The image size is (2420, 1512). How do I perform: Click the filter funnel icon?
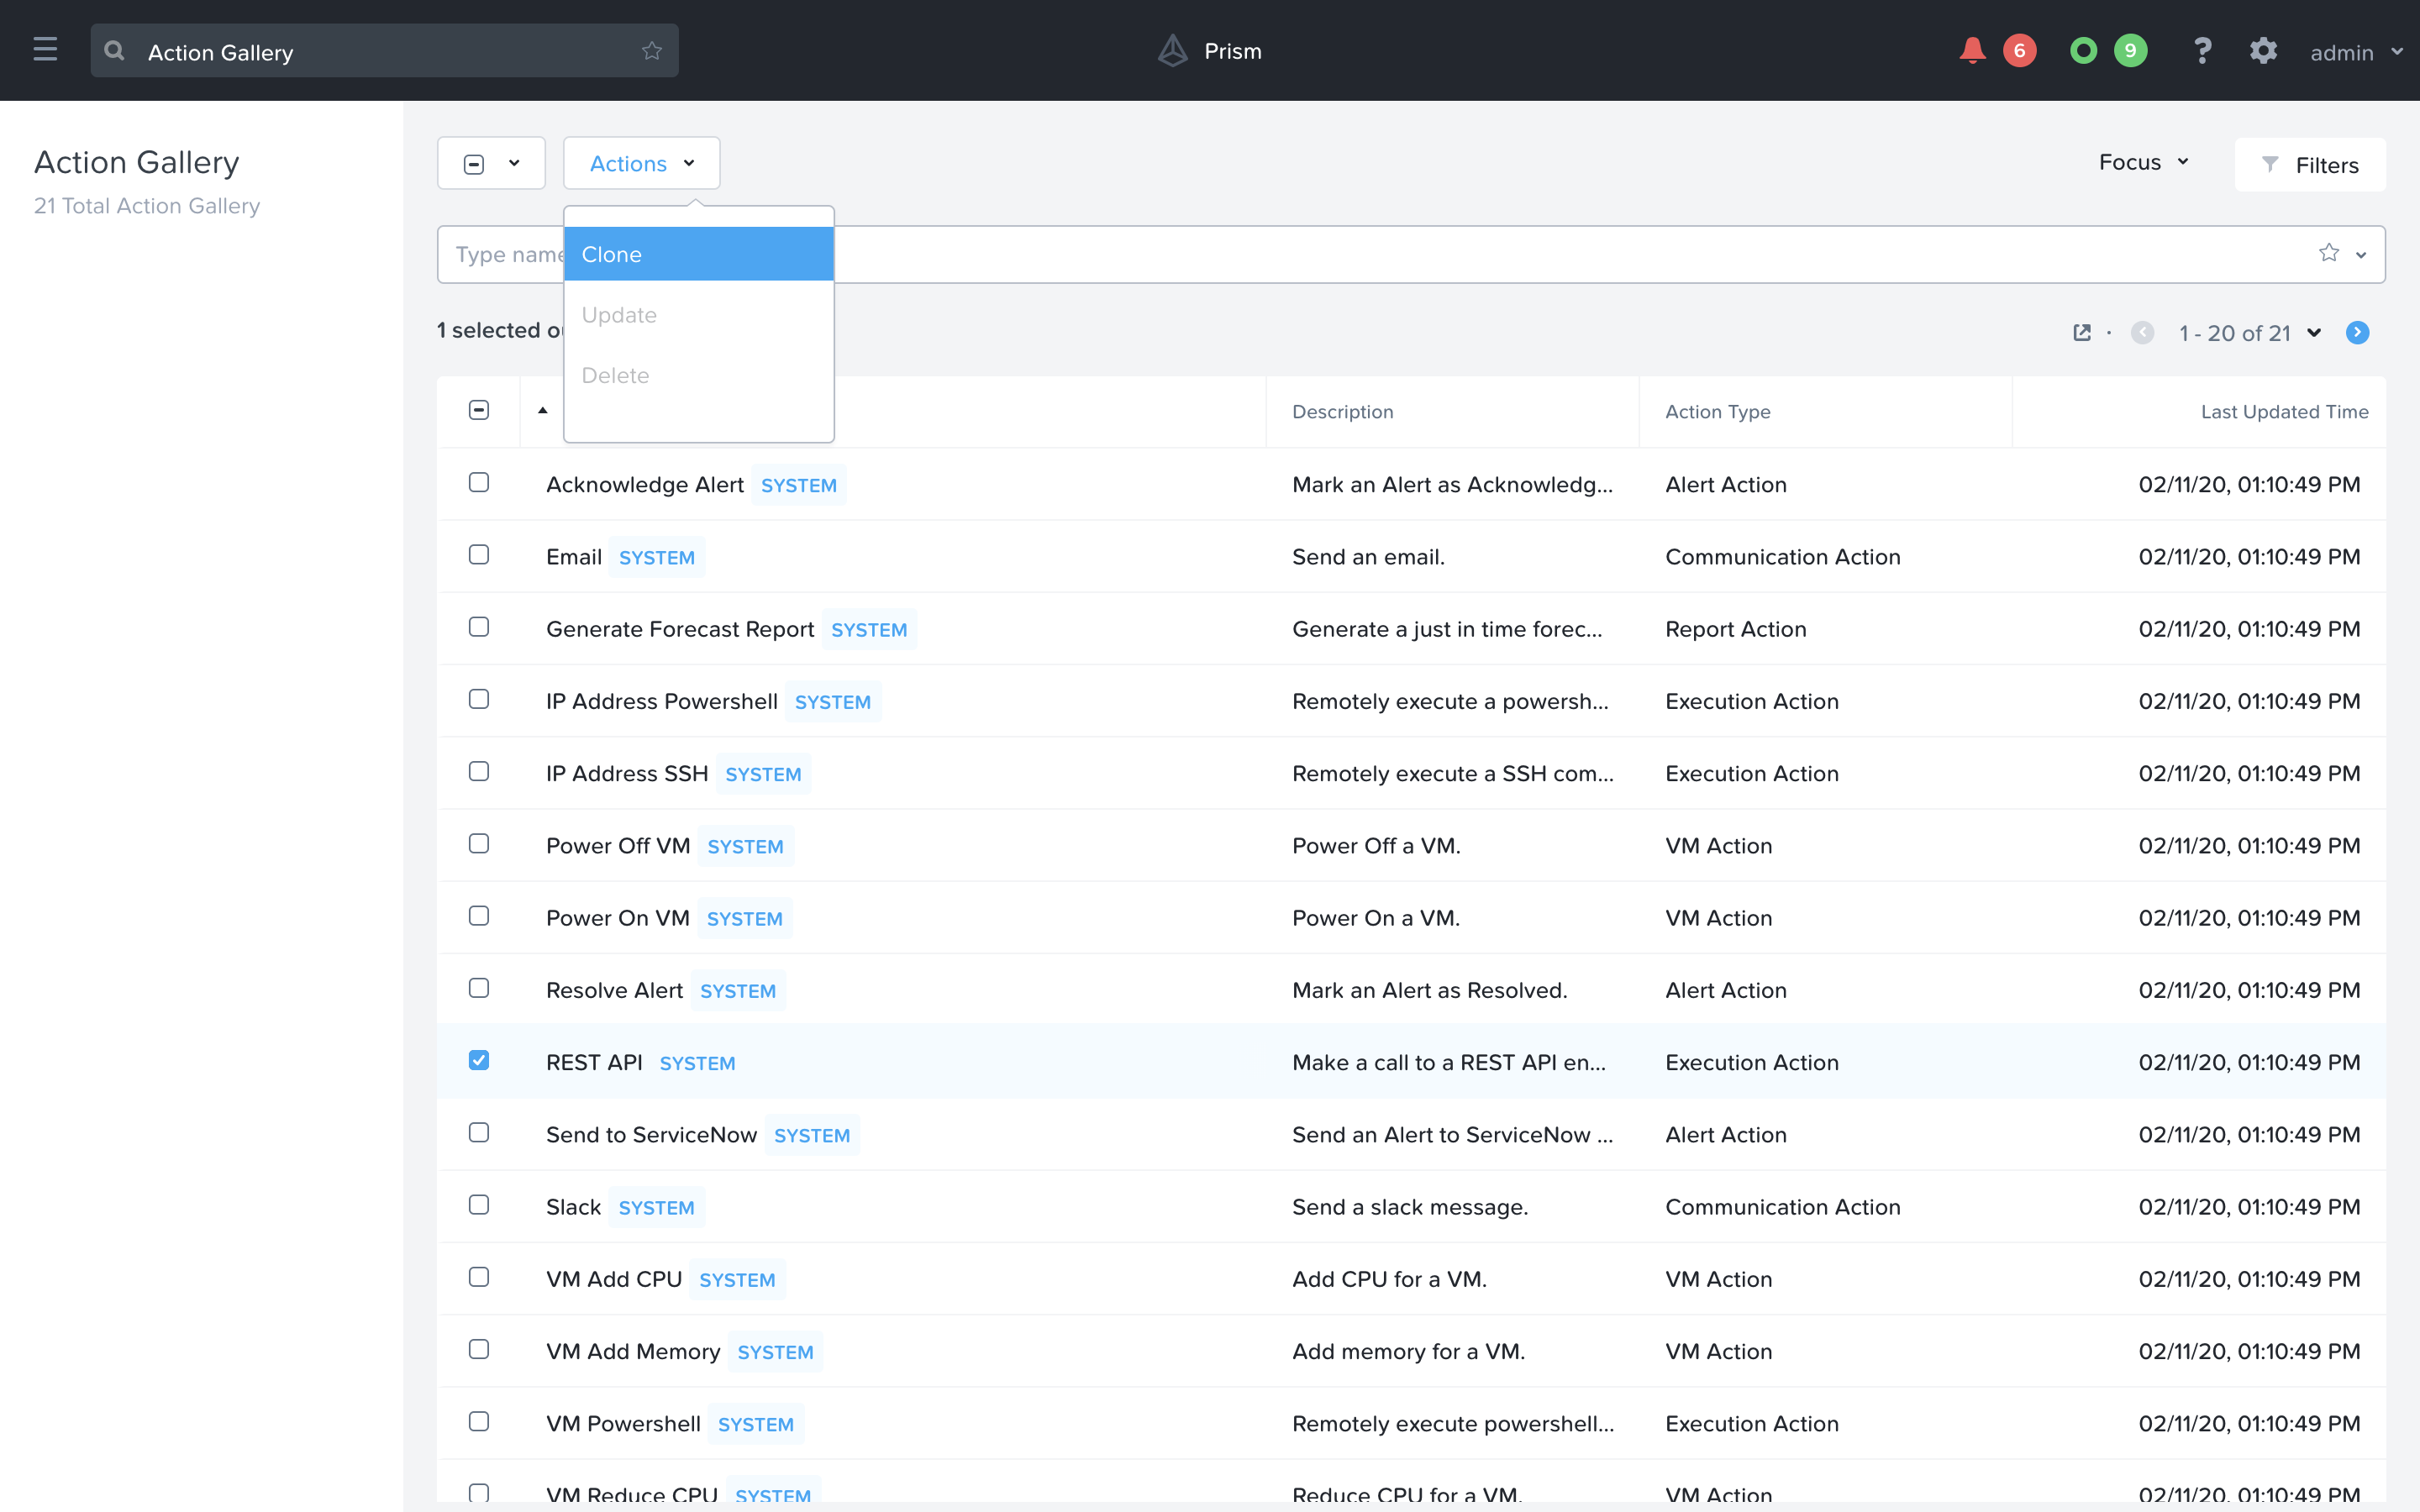pyautogui.click(x=2270, y=164)
